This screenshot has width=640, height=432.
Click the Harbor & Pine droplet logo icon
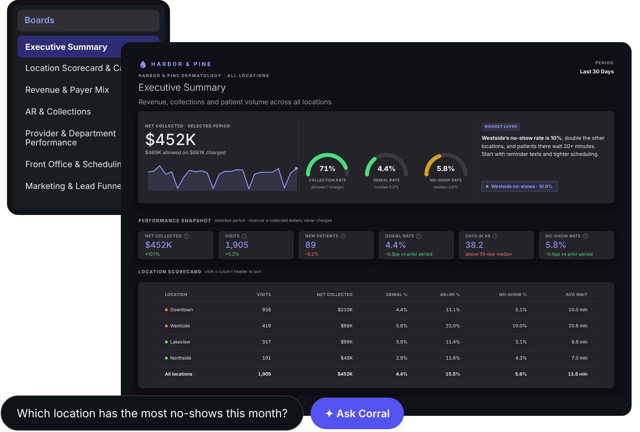[x=143, y=64]
